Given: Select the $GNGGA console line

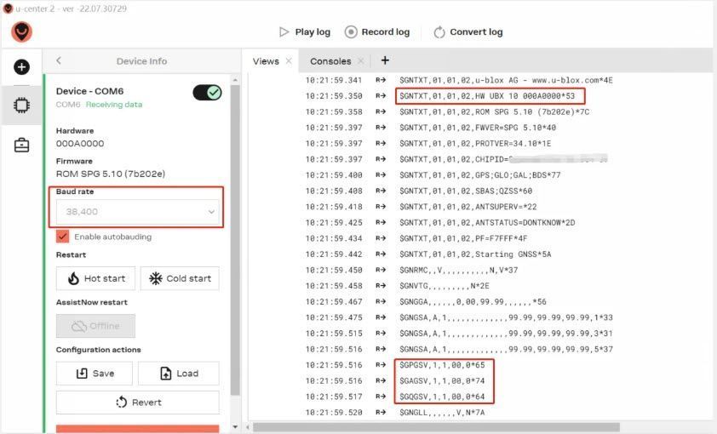Looking at the screenshot, I should 473,301.
